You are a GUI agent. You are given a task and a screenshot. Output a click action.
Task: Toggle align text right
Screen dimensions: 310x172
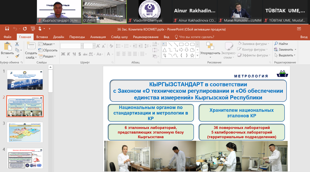tap(129, 54)
